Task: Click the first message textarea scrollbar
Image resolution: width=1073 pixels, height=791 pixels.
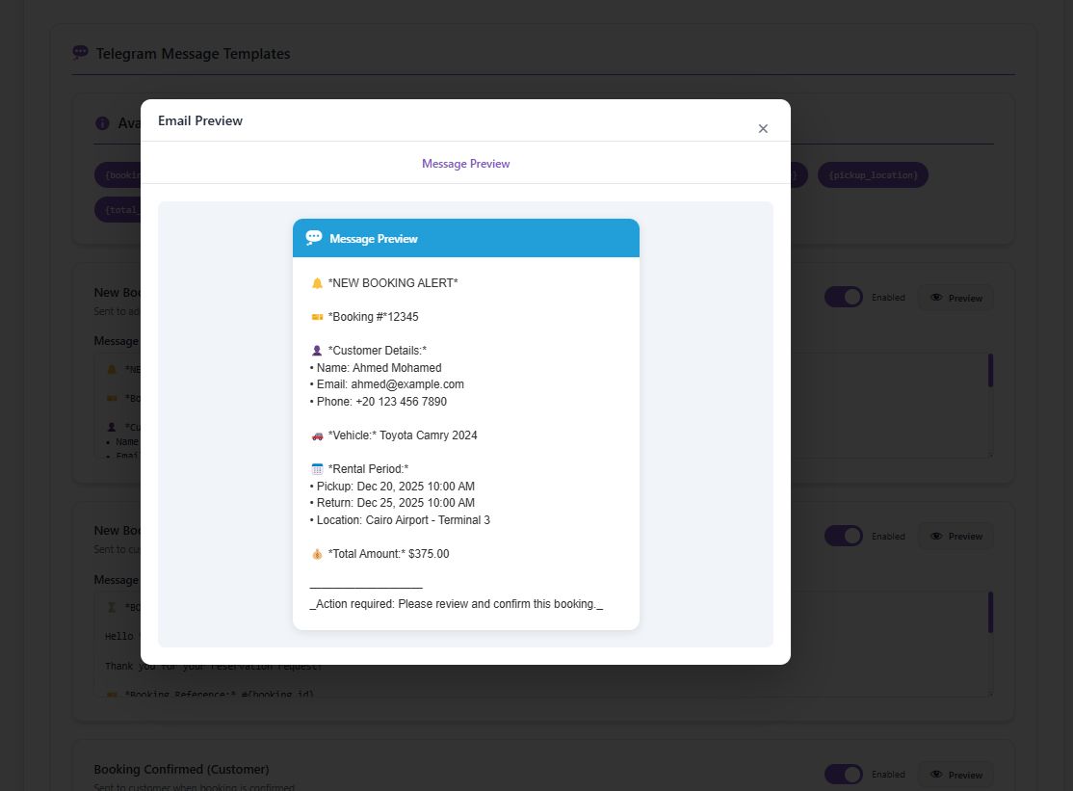Action: [x=990, y=371]
